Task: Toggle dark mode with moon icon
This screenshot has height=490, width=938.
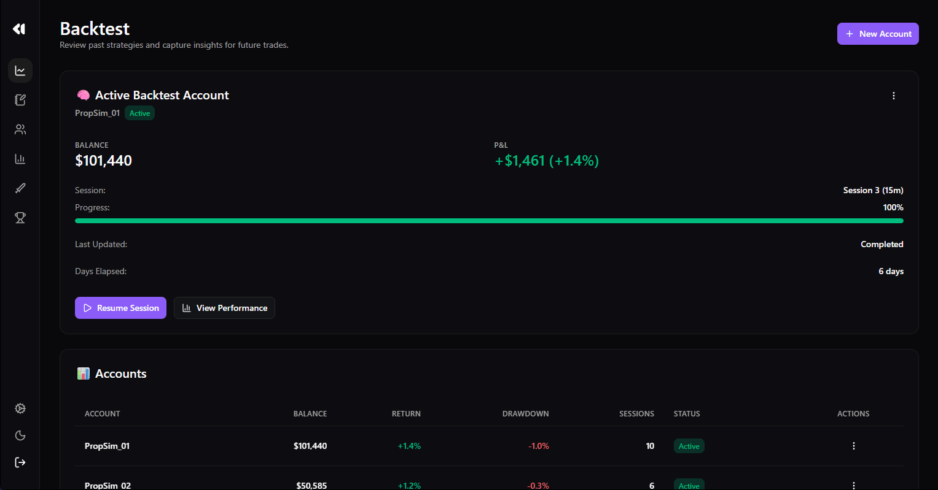Action: pyautogui.click(x=20, y=435)
